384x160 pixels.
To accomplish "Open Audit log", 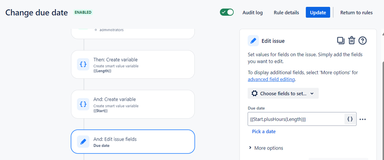I will 253,13.
